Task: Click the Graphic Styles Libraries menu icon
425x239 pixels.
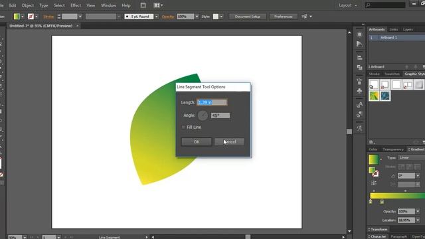Action: point(372,142)
